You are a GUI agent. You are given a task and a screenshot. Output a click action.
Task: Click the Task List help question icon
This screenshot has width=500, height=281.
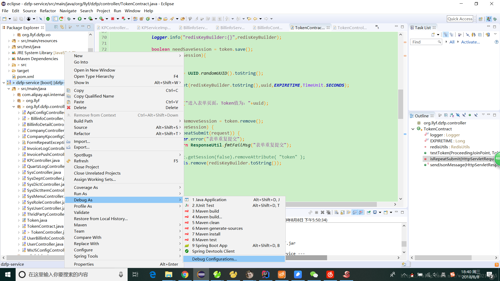(x=496, y=42)
